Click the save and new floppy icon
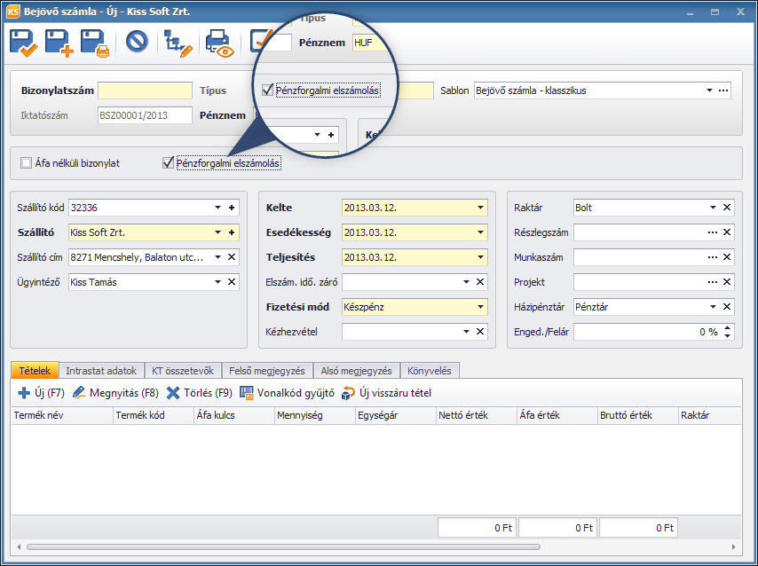The image size is (758, 566). 59,43
